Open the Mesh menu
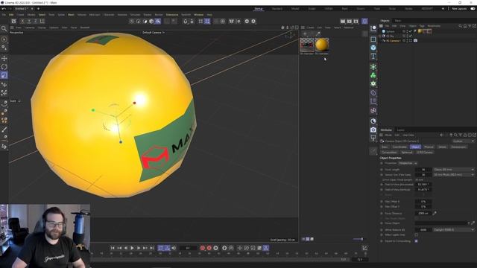 coord(71,15)
